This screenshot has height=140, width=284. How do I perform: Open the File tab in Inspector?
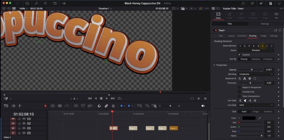(277, 15)
